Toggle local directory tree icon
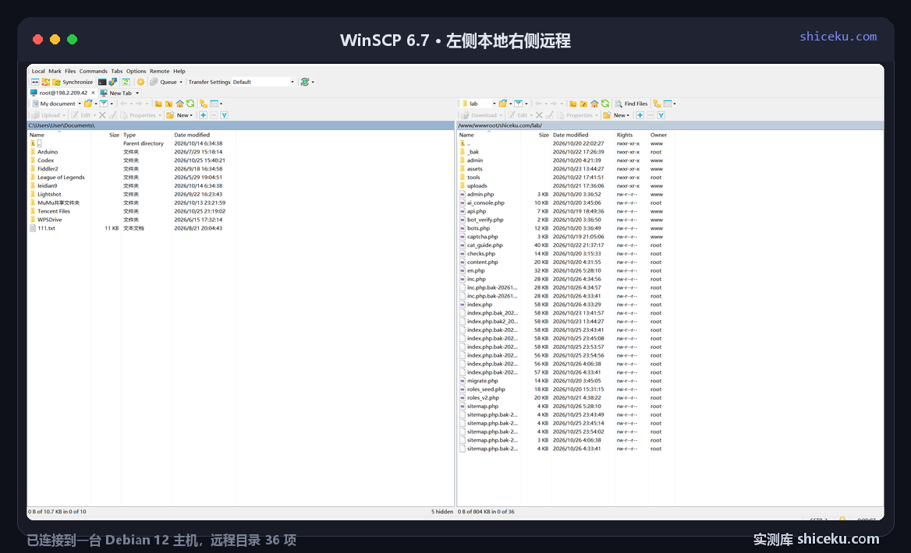911x553 pixels. click(x=204, y=104)
